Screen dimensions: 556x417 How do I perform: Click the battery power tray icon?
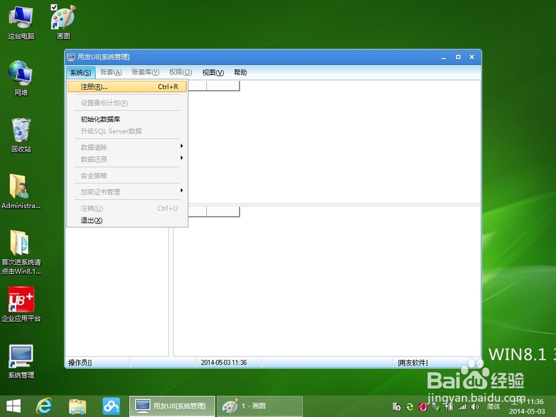[x=449, y=407]
